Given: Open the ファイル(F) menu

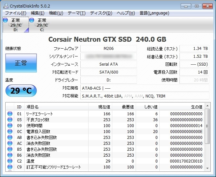Looking at the screenshot, I should (15, 13).
